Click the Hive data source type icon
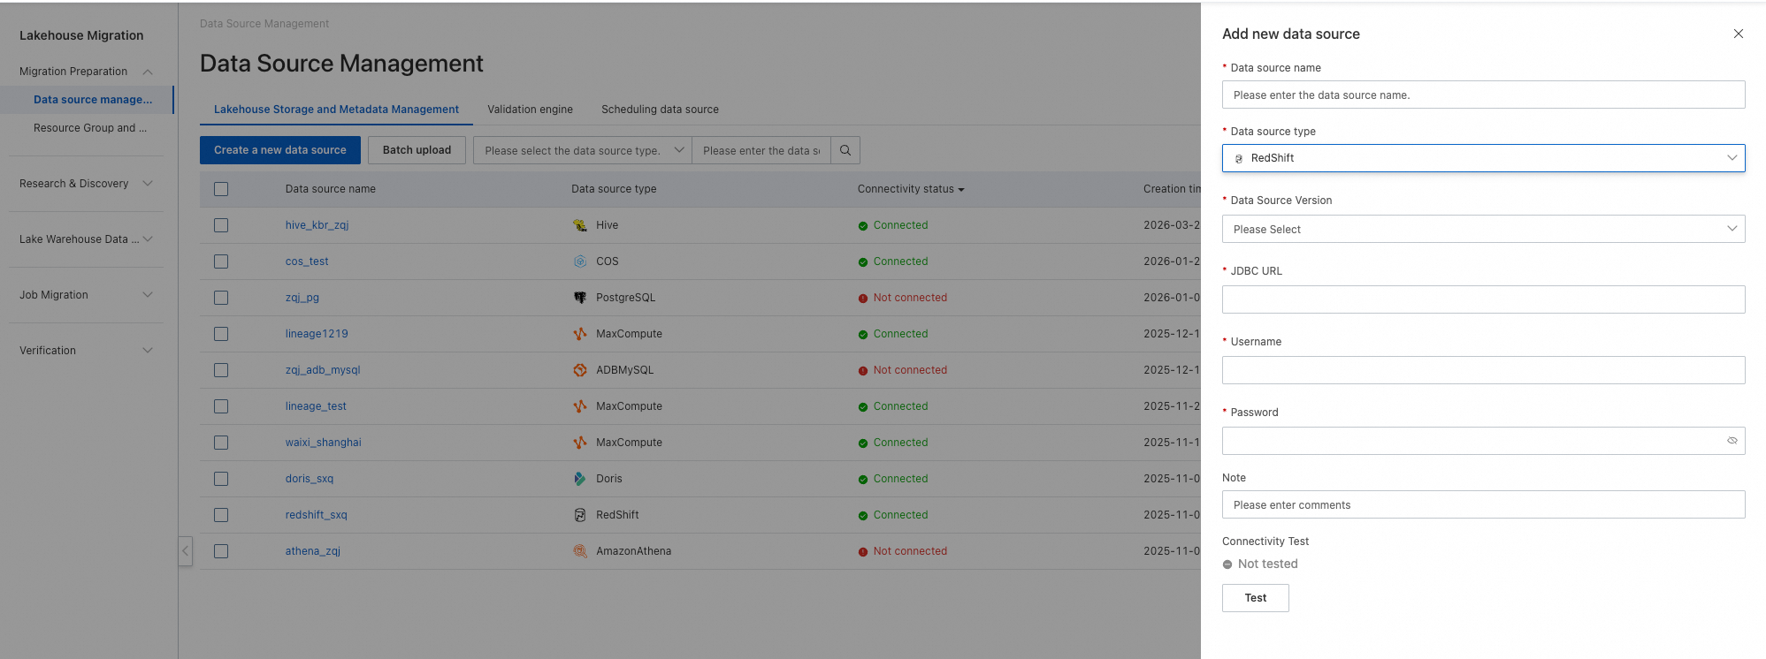The width and height of the screenshot is (1766, 659). [580, 225]
